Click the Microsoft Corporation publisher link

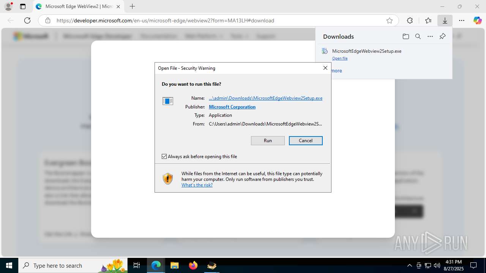pos(232,107)
